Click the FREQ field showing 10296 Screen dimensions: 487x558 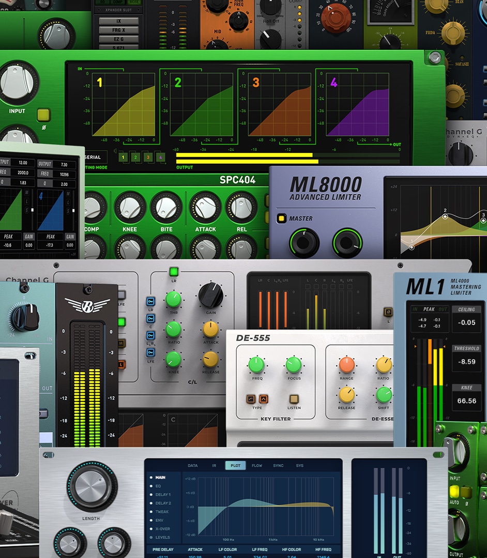pos(64,174)
